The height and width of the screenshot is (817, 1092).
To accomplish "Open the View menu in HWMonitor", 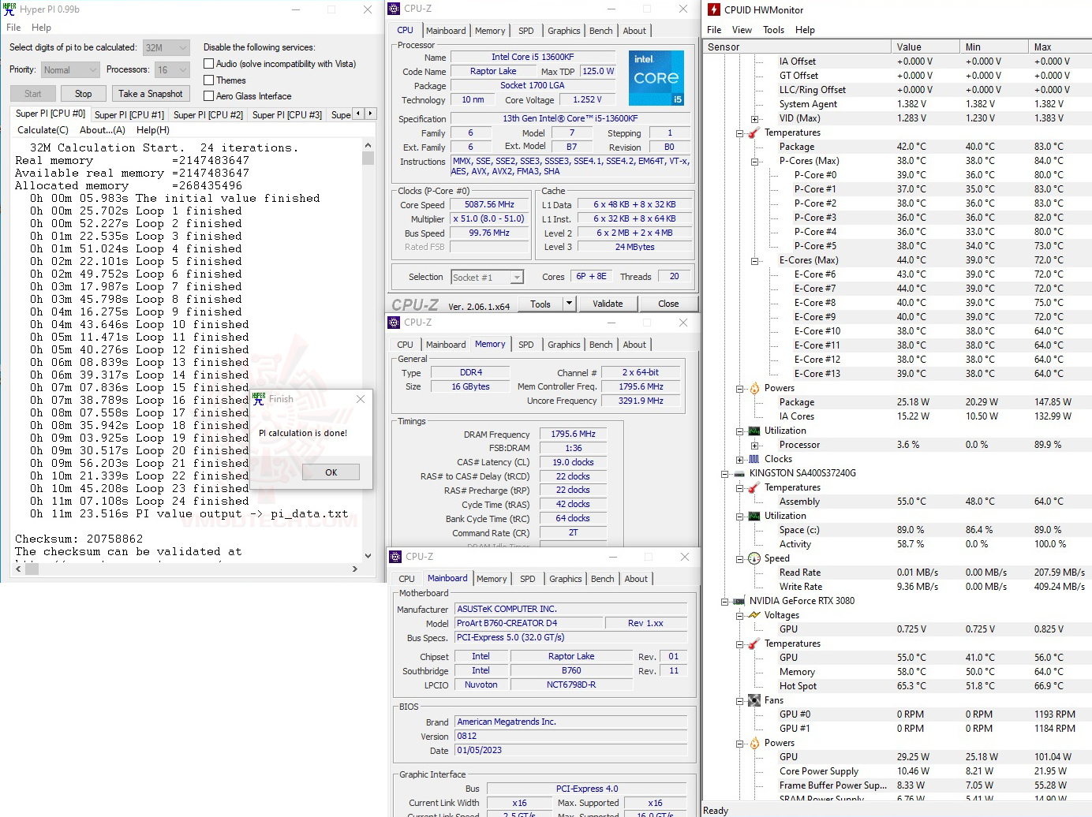I will tap(742, 30).
